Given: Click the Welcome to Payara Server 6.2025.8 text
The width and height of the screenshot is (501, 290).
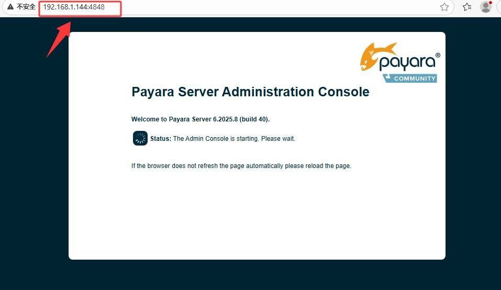Looking at the screenshot, I should pyautogui.click(x=201, y=119).
